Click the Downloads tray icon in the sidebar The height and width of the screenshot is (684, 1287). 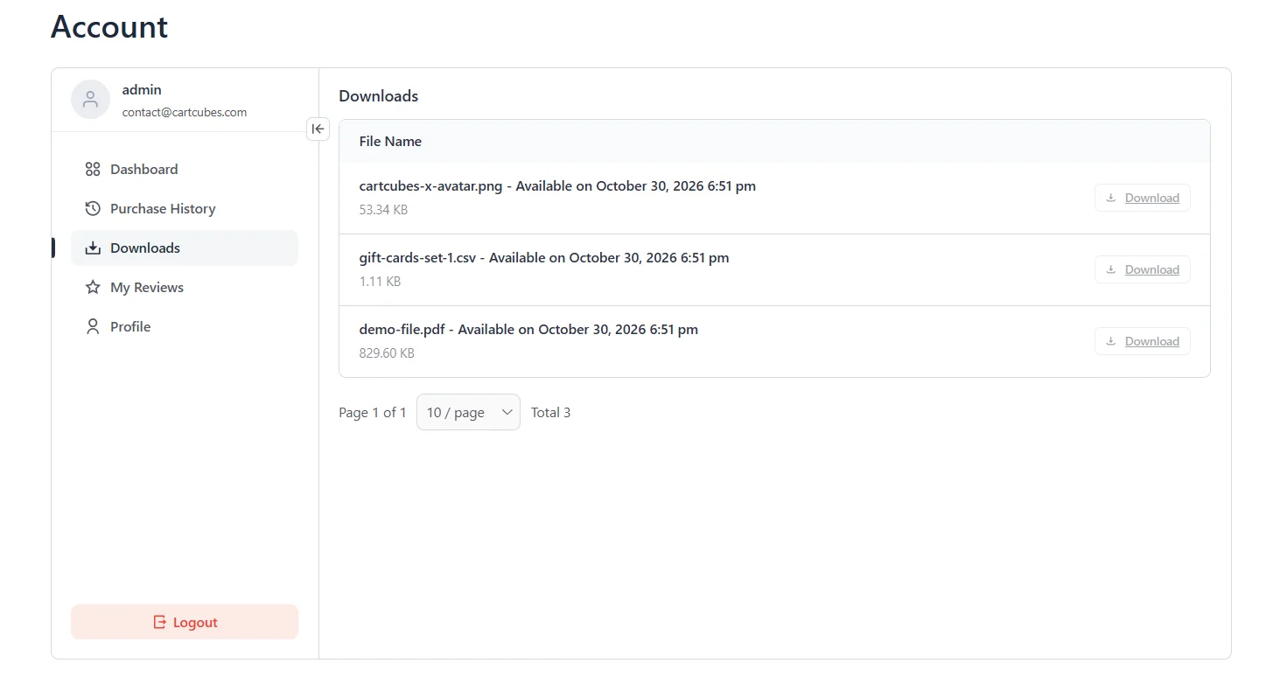pyautogui.click(x=93, y=248)
